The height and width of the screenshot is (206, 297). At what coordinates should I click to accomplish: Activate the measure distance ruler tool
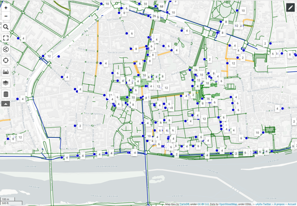[x=6, y=72]
